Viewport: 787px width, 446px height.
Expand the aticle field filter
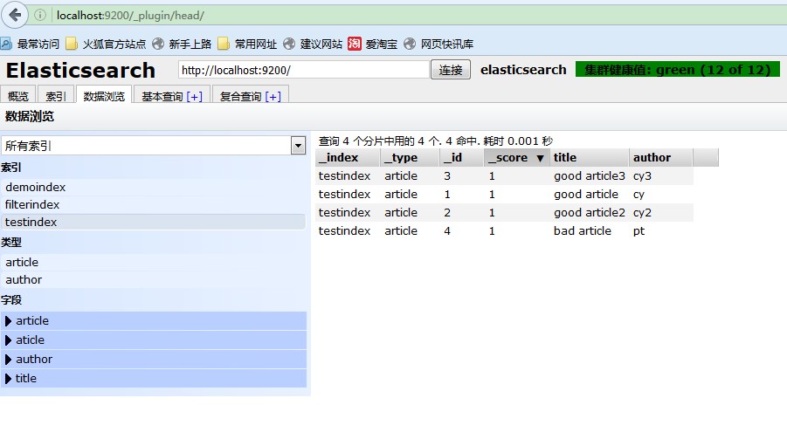click(8, 340)
